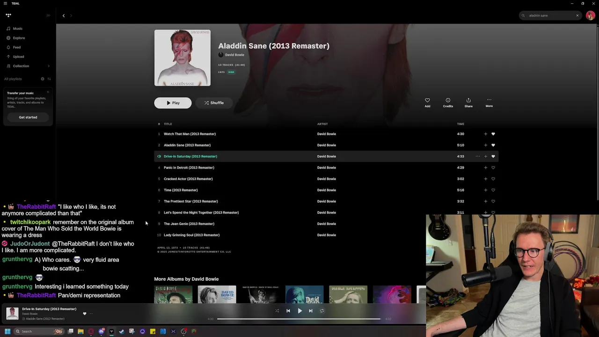This screenshot has width=599, height=337.
Task: Toggle repeat in the player bar
Action: tap(321, 311)
